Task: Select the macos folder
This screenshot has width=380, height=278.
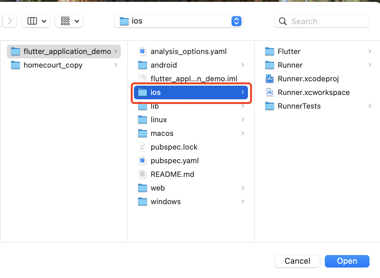Action: pos(191,133)
